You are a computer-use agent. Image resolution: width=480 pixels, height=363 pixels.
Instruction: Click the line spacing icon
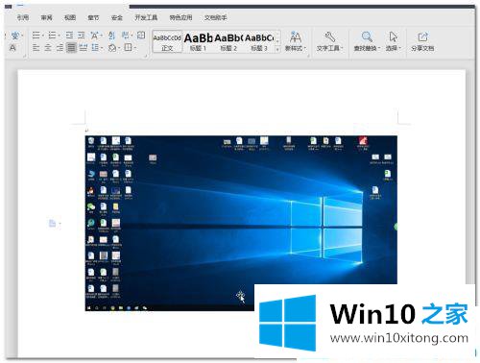click(x=95, y=48)
